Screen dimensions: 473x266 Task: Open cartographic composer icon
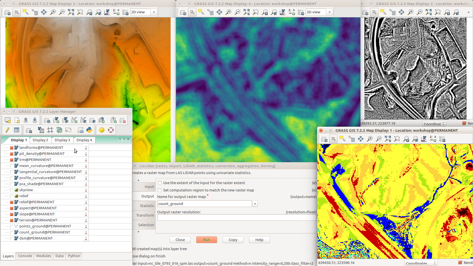(68, 130)
